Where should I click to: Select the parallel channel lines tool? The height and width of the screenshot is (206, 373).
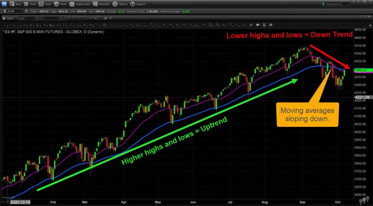pos(98,25)
